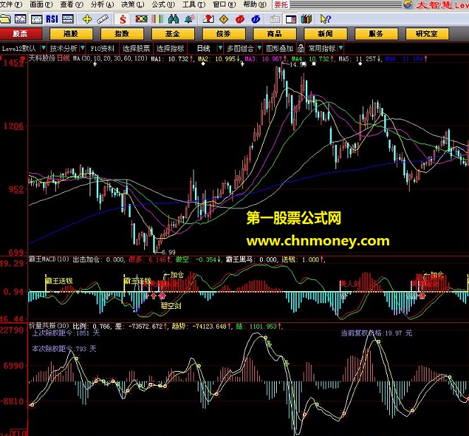Image resolution: width=469 pixels, height=436 pixels.
Task: Click the blue data panel icon after RSI
Action: click(68, 19)
